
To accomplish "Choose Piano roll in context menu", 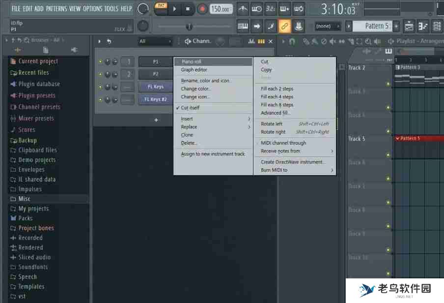I will 213,61.
